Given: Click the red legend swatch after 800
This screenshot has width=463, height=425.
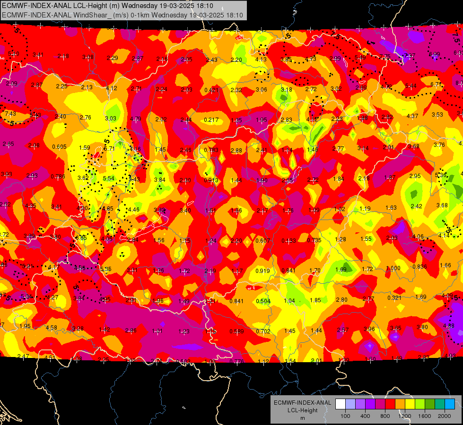Looking at the screenshot, I should pos(390,404).
